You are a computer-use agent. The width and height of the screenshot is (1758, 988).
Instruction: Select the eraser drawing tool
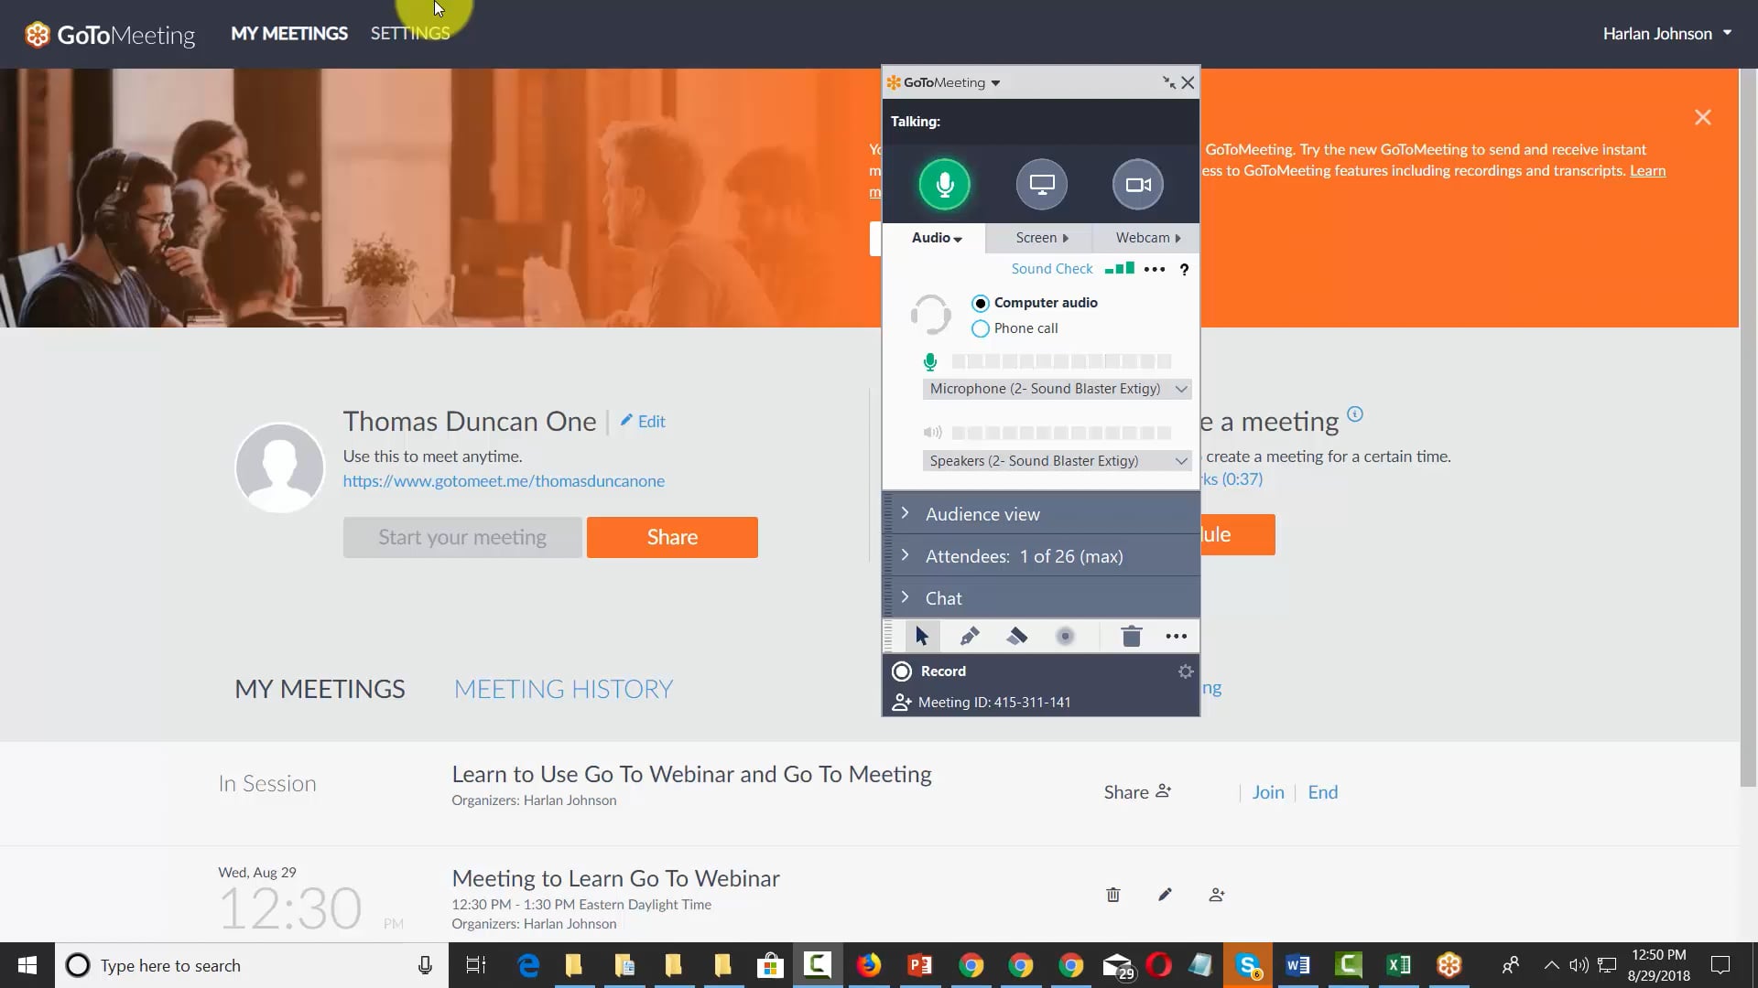1017,636
